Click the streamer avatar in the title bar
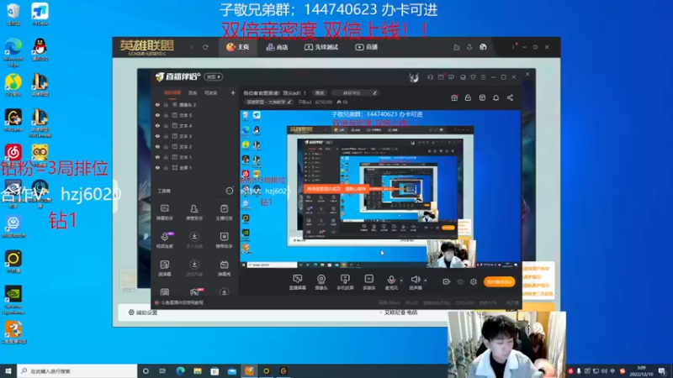Screen dimensions: 673x378 [414, 77]
